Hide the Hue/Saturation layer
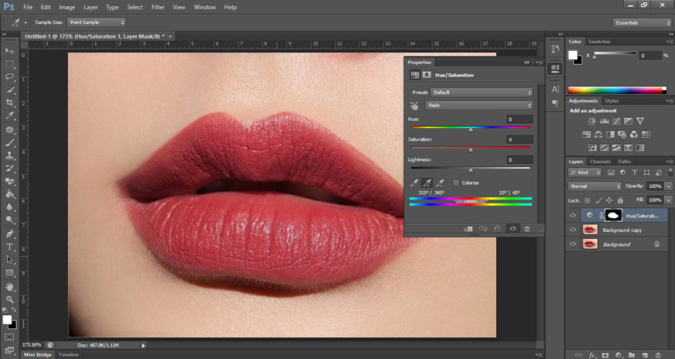The height and width of the screenshot is (359, 675). (x=572, y=216)
